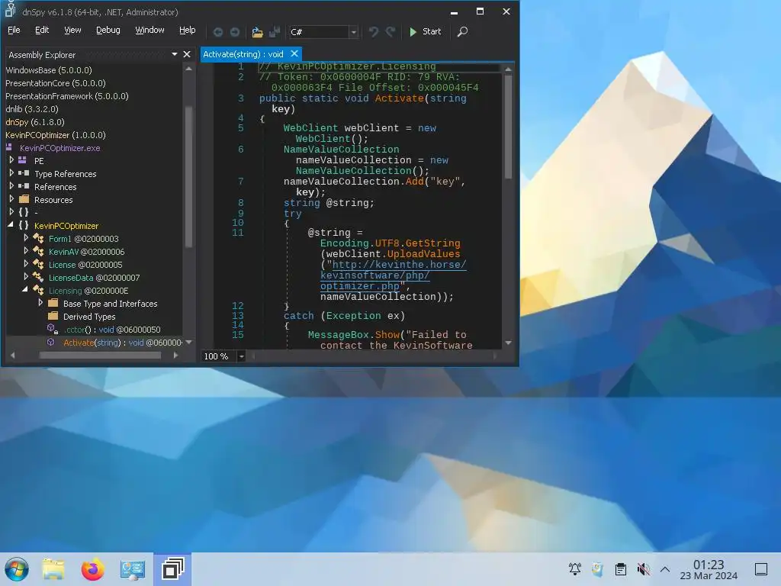Screen dimensions: 781x586
Task: Close the Activate(string) : void tab
Action: pyautogui.click(x=294, y=53)
